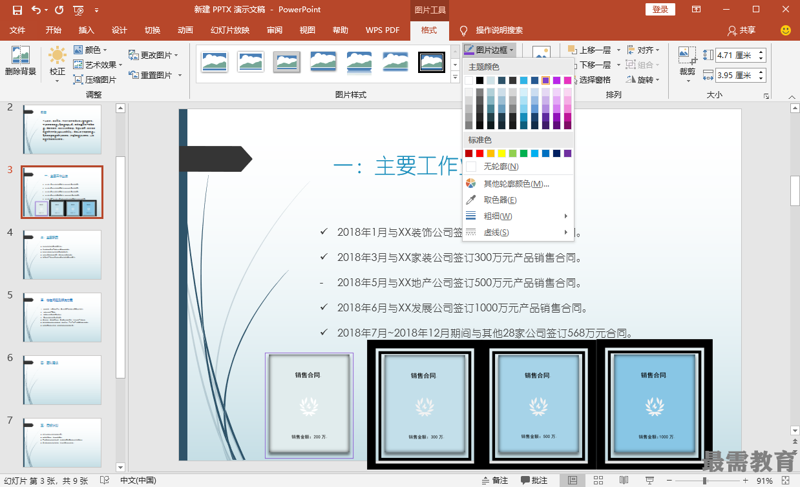
Task: Switch to Normal view in status bar
Action: pyautogui.click(x=573, y=481)
